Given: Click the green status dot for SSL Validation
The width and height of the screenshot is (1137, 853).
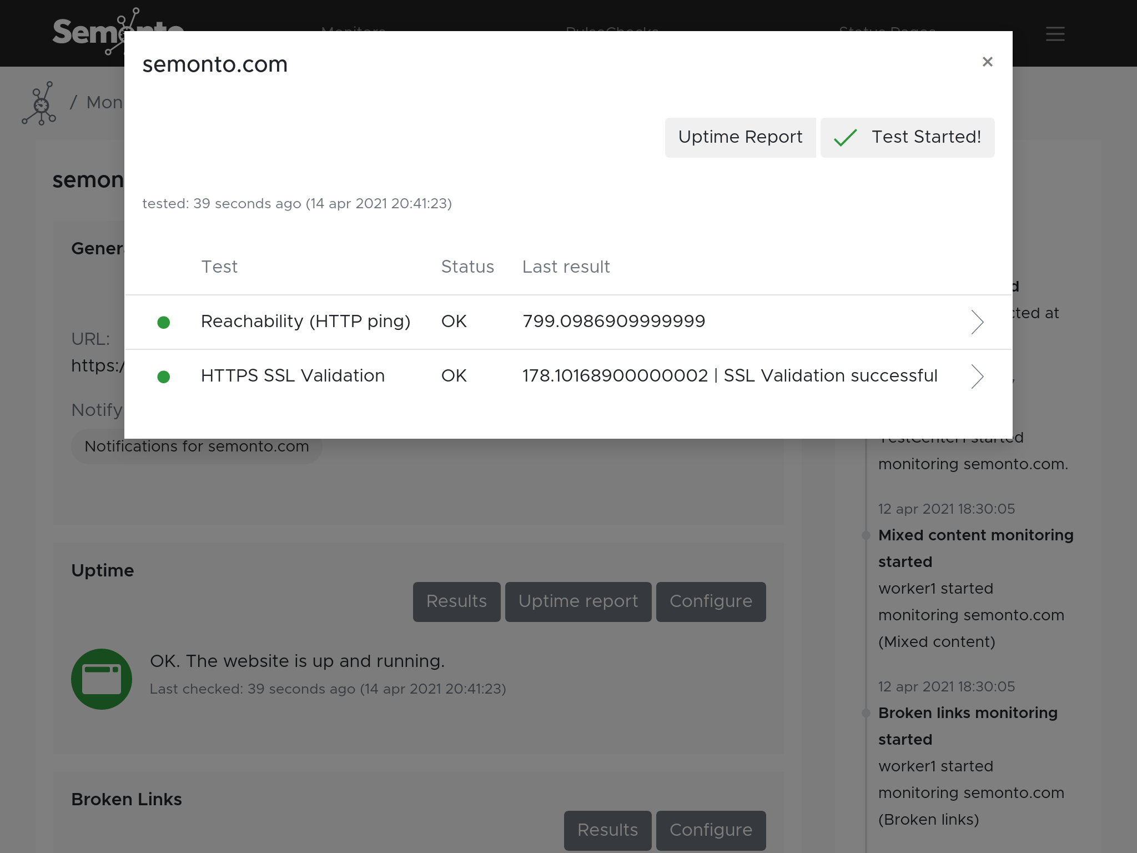Looking at the screenshot, I should click(163, 377).
